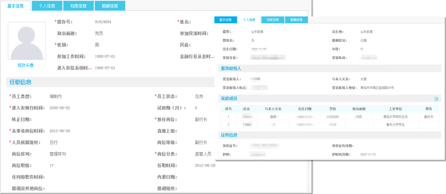Open 档案信息 tab in the front window
The width and height of the screenshot is (446, 194).
pos(273,20)
